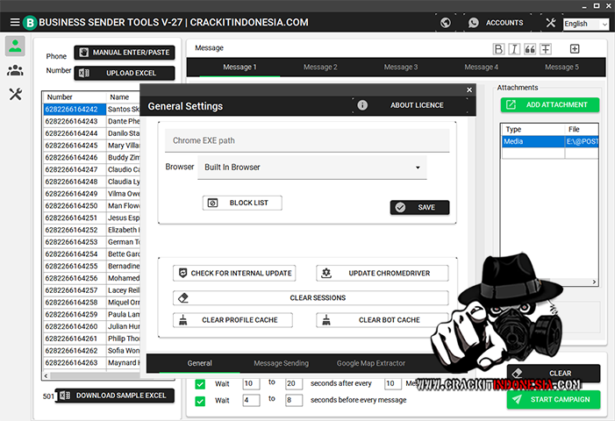Click the Save button
The width and height of the screenshot is (615, 421).
(419, 208)
